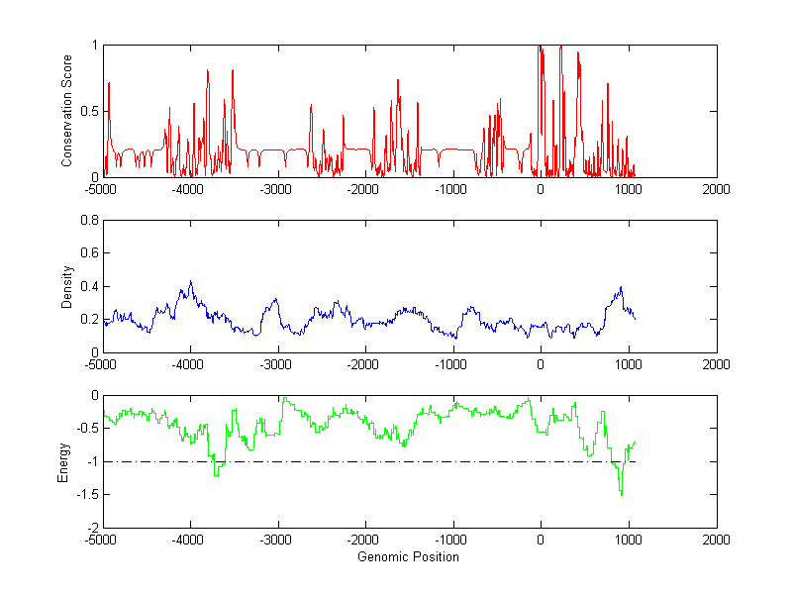Image resolution: width=792 pixels, height=593 pixels.
Task: Click the green energy dip near -3700
Action: (x=215, y=474)
